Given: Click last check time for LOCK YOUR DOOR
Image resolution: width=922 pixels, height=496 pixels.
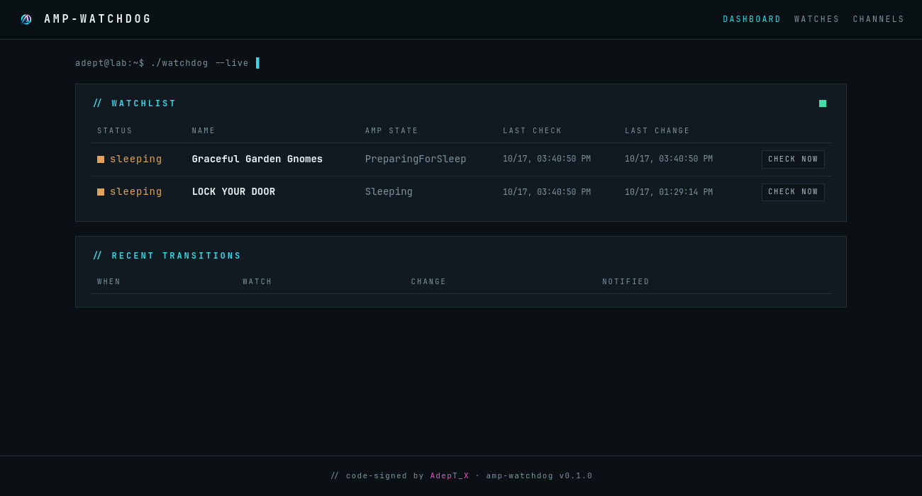Looking at the screenshot, I should coord(547,192).
